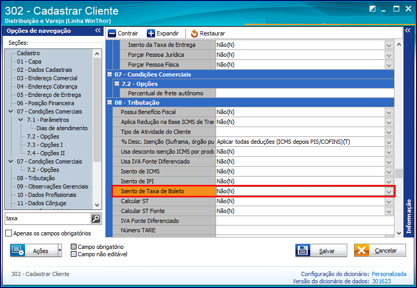The image size is (417, 288).
Task: Collapse first 07 - Condições Comerciais tree node
Action: [x=11, y=111]
